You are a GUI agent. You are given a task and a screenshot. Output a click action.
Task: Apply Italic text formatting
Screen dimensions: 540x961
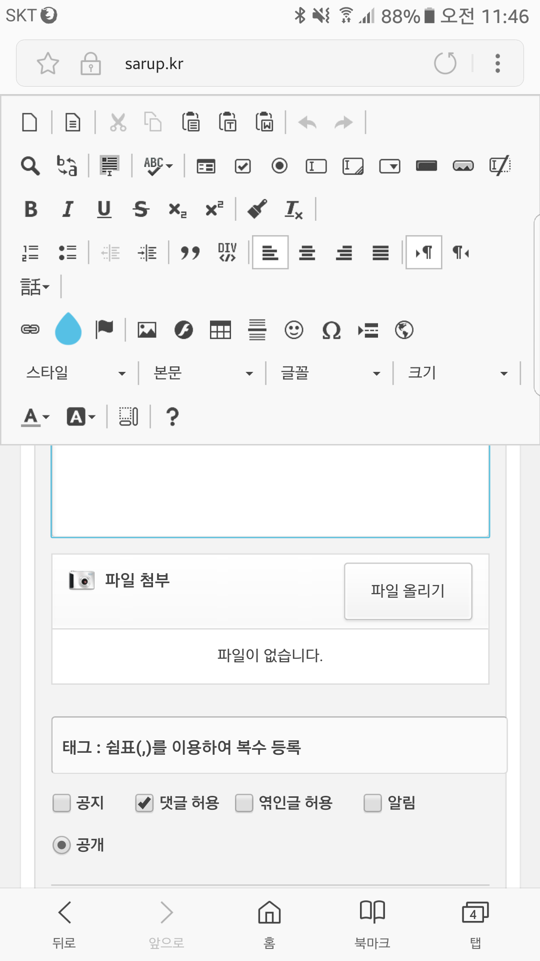(67, 209)
